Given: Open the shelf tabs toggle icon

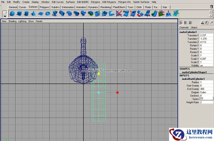Looking at the screenshot, I should coord(5,13).
